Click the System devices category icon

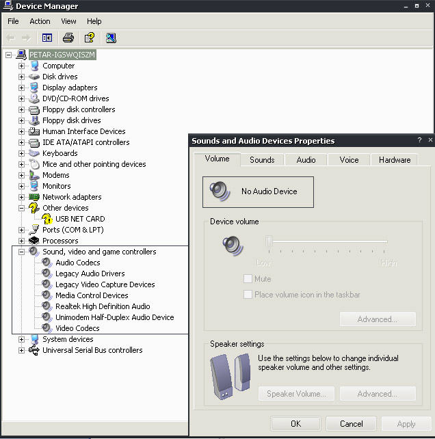tap(34, 339)
